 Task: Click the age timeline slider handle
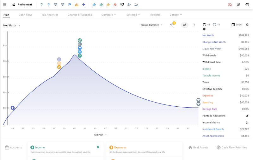click(204, 29)
